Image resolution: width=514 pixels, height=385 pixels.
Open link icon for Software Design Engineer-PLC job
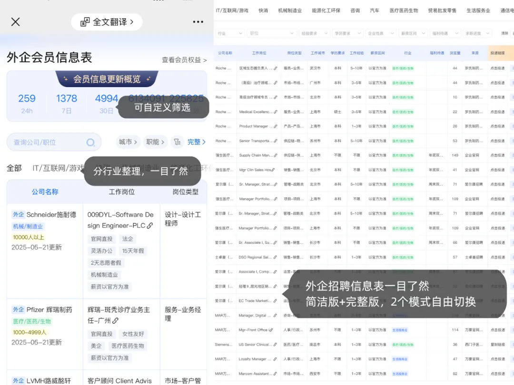point(150,226)
